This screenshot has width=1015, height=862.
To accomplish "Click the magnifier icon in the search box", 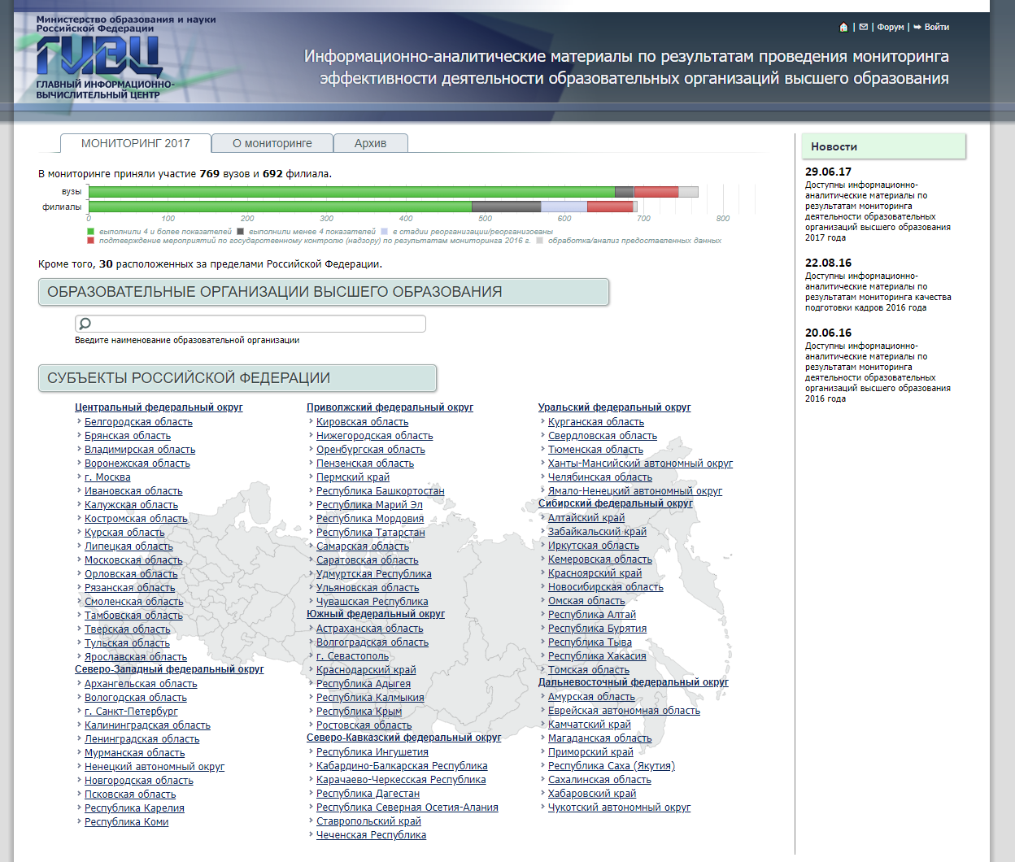I will click(85, 324).
